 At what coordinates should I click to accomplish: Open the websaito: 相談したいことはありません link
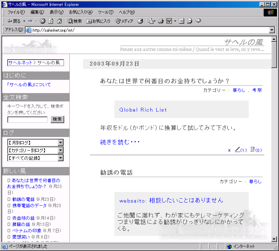(x=171, y=200)
